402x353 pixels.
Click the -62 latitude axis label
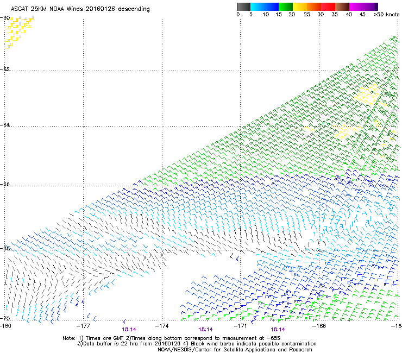(5, 69)
